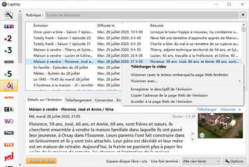The image size is (249, 167).
Task: Expand the Visionner dropdown arrow in details
Action: [240, 109]
